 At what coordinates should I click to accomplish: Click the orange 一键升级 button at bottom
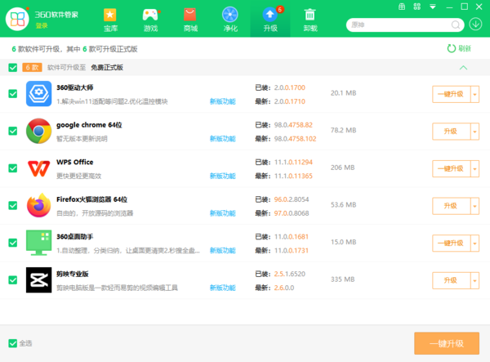click(446, 343)
